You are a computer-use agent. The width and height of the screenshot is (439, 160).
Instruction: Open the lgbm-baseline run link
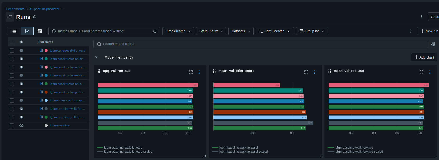(x=59, y=125)
